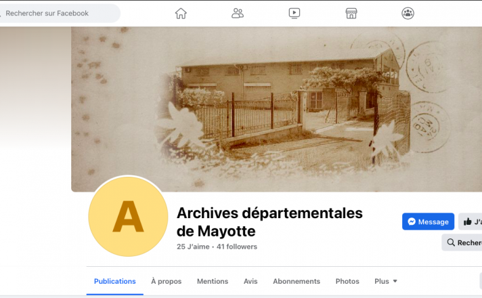Viewport: 482px width, 298px height.
Task: Open the Mentions tab
Action: pos(213,281)
